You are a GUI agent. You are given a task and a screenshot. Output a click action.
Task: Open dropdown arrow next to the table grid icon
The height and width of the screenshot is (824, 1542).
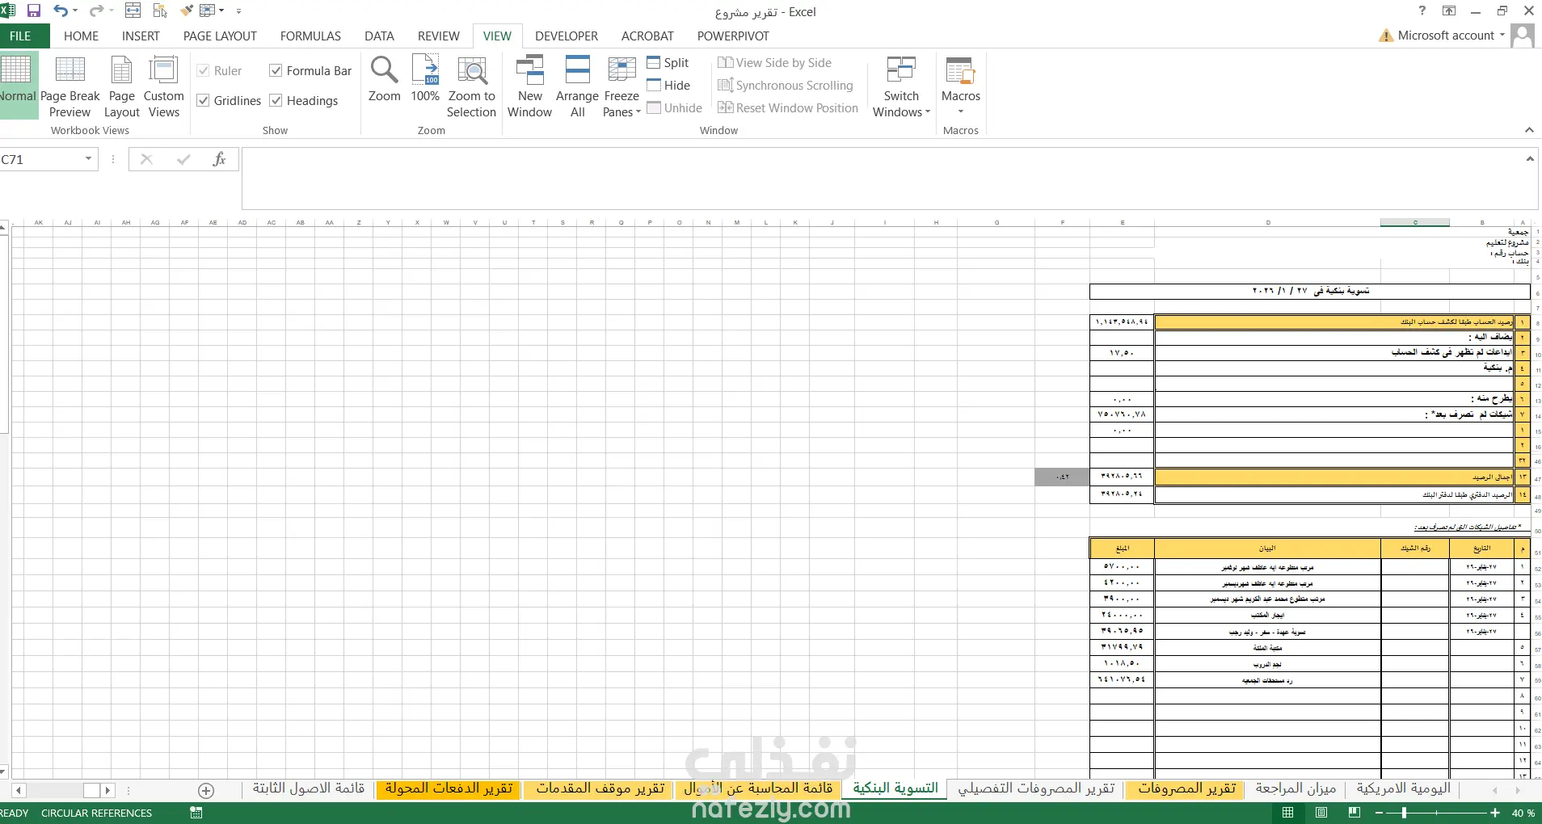221,11
